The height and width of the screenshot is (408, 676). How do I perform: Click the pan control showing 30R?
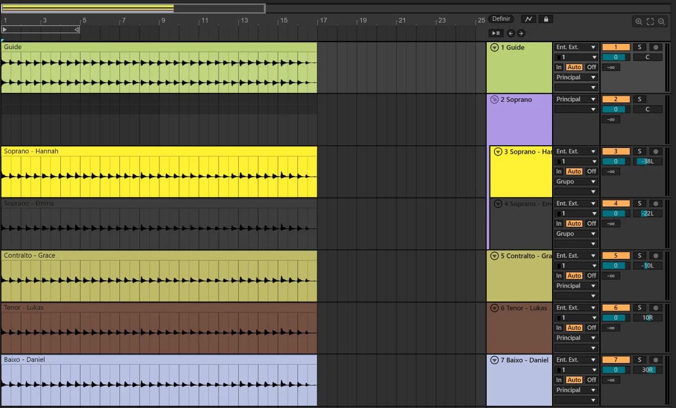(x=647, y=370)
